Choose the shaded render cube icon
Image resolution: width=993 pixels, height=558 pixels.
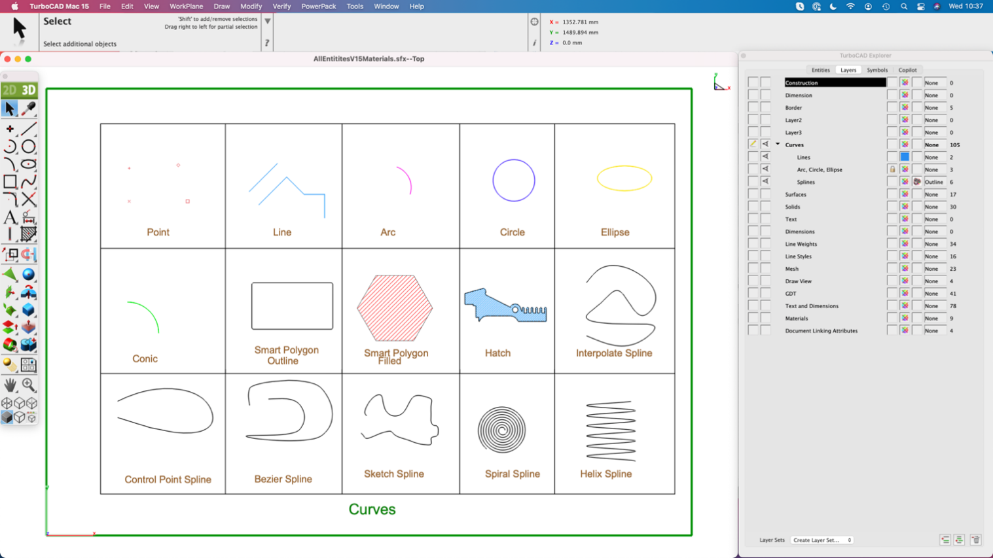[x=7, y=417]
